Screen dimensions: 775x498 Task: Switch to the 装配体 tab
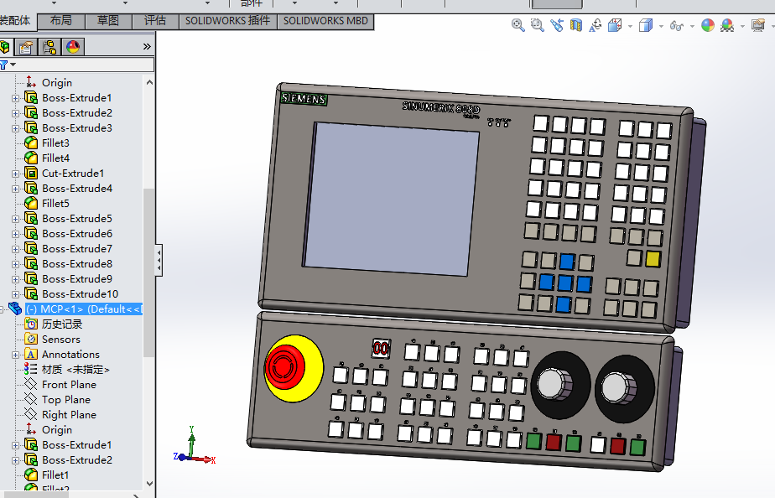point(15,21)
